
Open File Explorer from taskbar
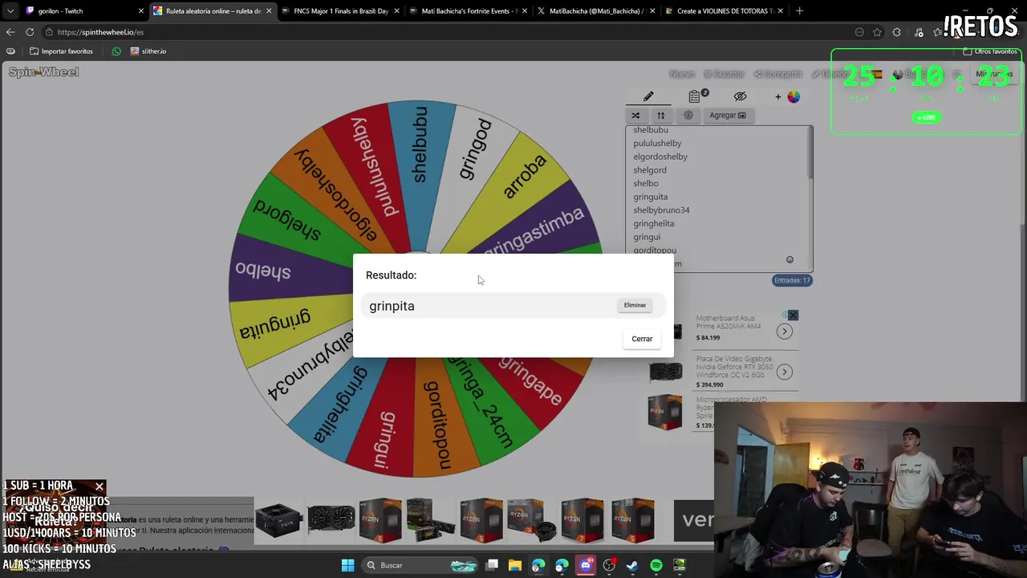point(515,565)
